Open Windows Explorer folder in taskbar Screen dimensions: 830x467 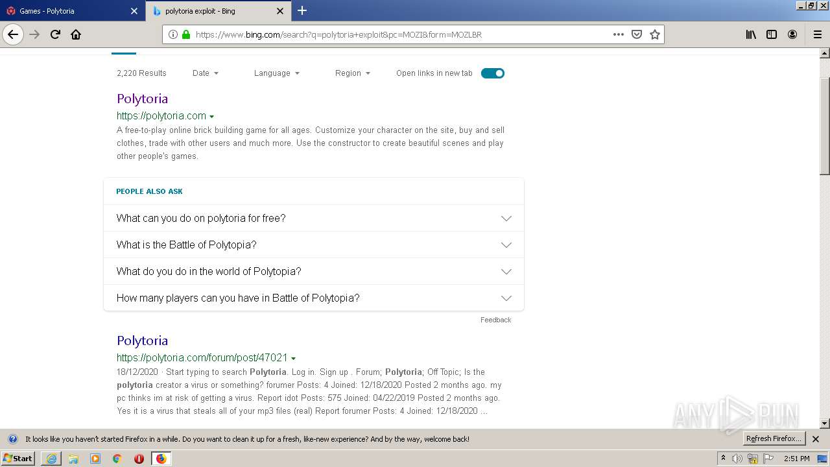tap(73, 459)
